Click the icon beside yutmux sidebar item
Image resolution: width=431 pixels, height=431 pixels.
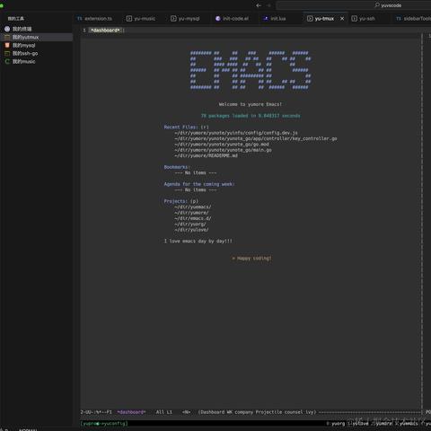[7, 37]
